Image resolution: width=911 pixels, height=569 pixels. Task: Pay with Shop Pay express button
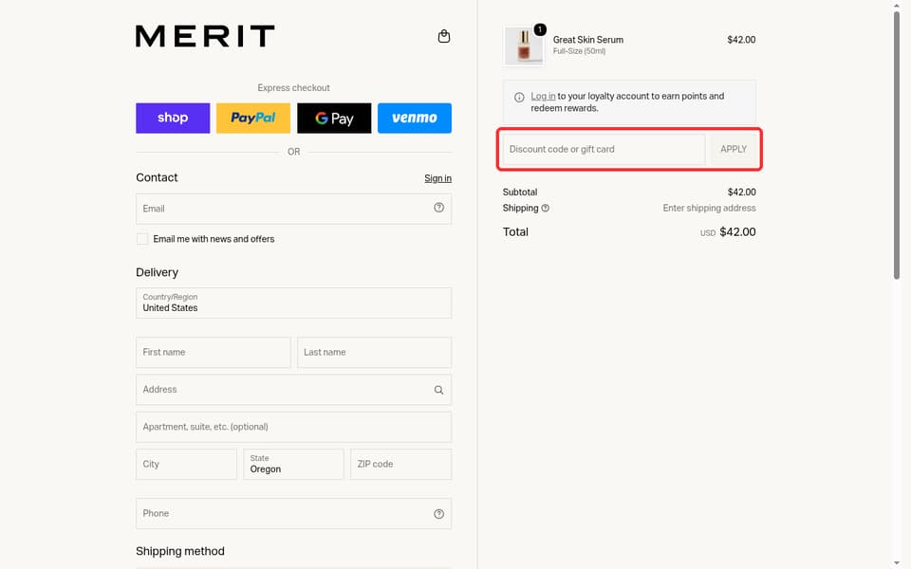[x=173, y=118]
